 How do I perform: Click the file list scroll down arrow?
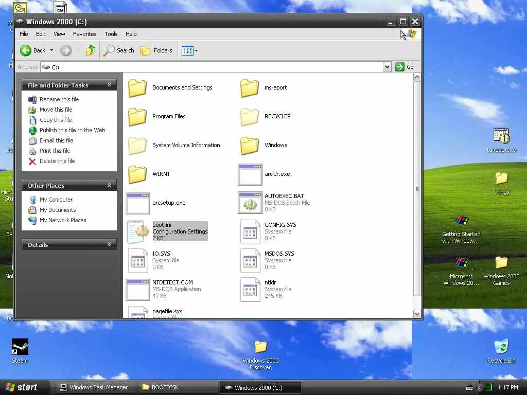tap(417, 314)
